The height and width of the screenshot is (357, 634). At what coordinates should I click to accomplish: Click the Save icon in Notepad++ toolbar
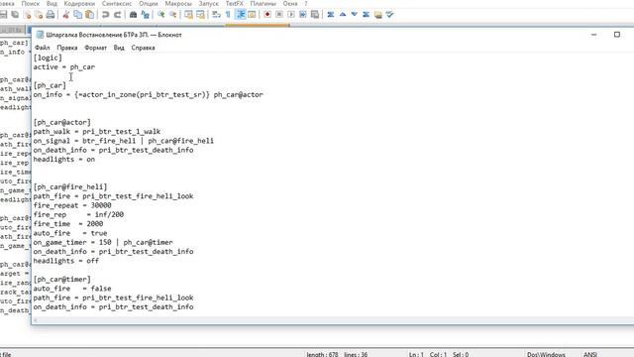coord(3,15)
